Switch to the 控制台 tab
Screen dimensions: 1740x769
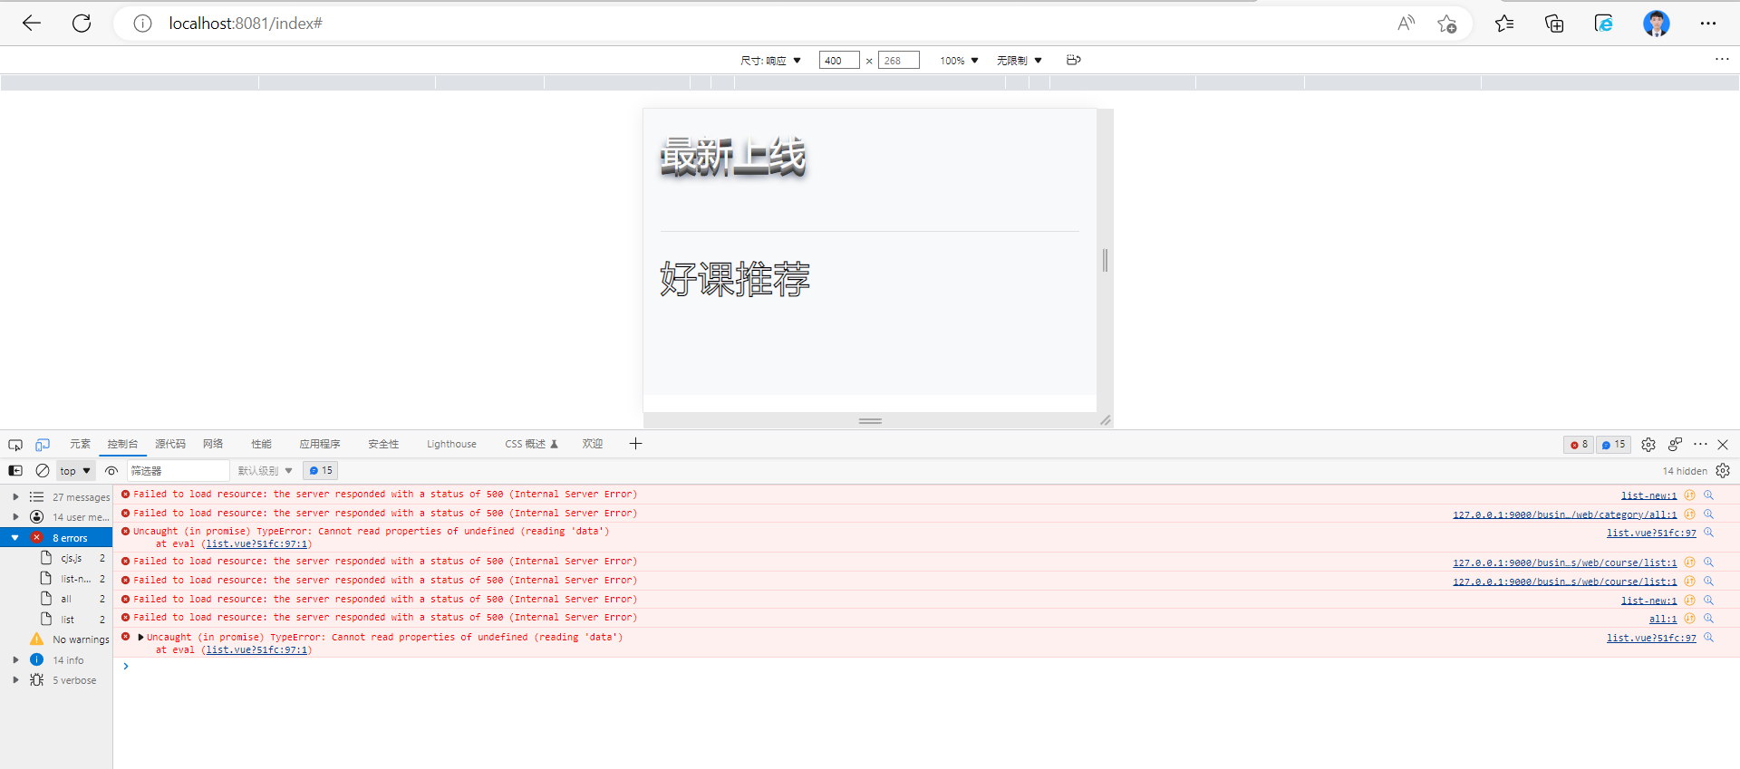[x=122, y=444]
